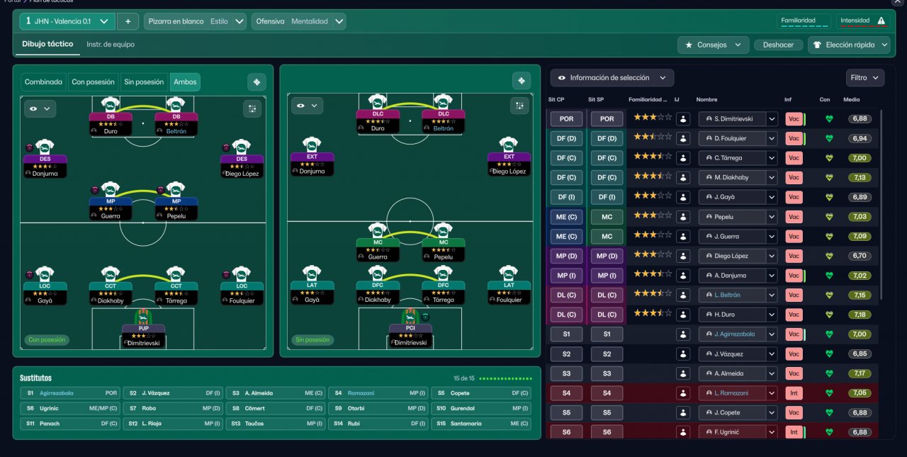Sort by the Familiaridad column header
The width and height of the screenshot is (907, 457).
[648, 100]
